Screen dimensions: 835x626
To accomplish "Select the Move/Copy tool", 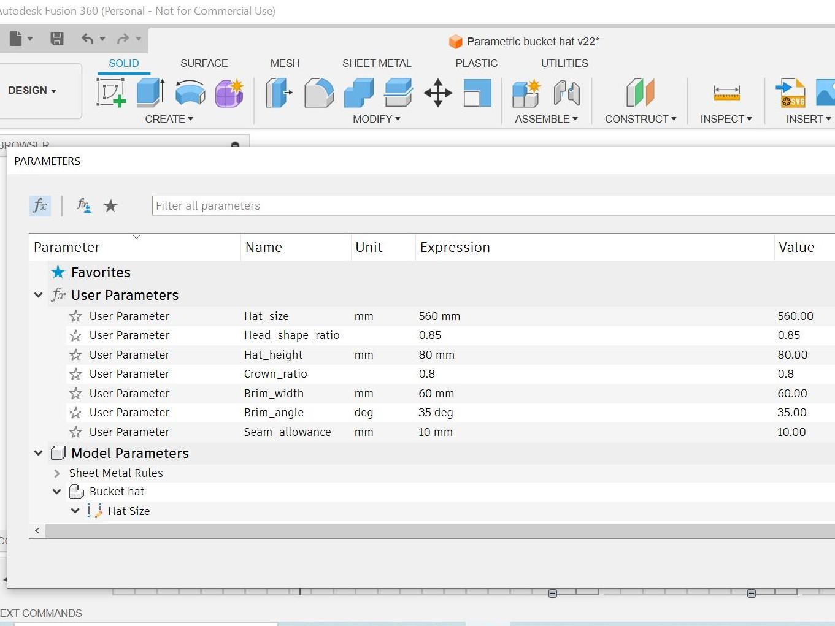I will (x=438, y=93).
